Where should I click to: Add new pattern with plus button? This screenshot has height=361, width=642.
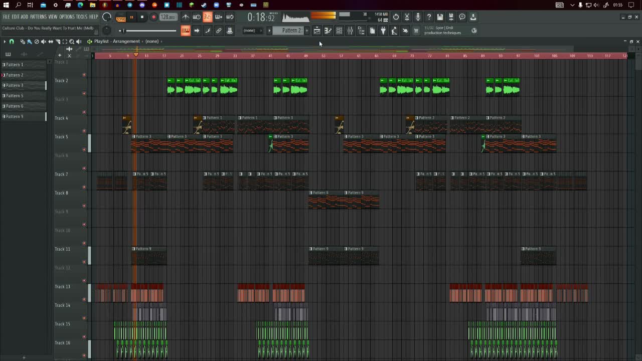click(307, 31)
